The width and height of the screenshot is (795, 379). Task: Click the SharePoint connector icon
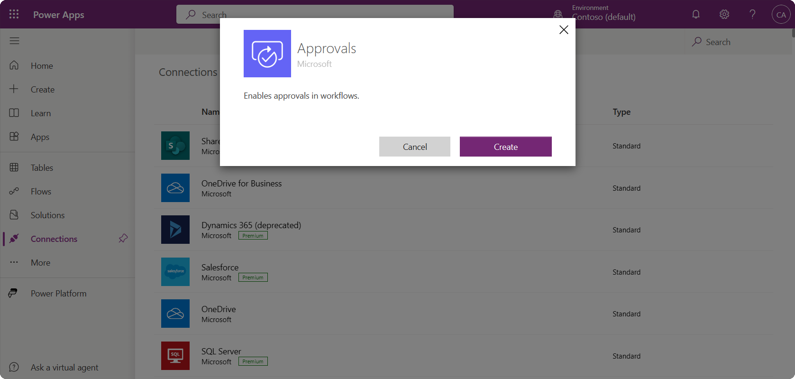[x=175, y=146]
